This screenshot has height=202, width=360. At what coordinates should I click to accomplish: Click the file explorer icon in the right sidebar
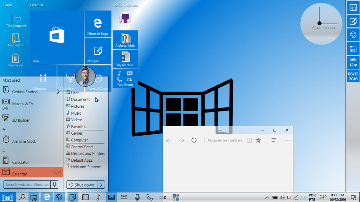coord(353,49)
